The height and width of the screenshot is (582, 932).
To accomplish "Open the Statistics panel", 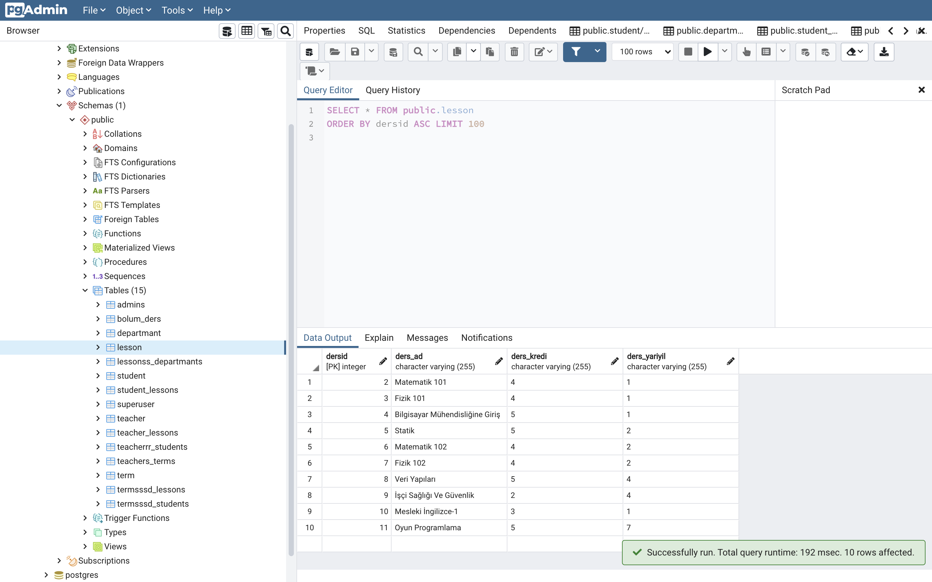I will pos(406,30).
